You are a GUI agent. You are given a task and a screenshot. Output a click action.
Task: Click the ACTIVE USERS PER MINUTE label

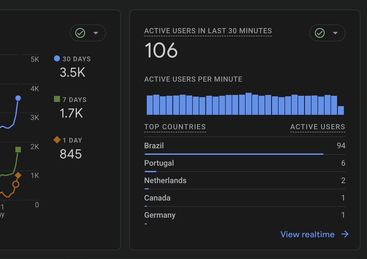[x=193, y=79]
